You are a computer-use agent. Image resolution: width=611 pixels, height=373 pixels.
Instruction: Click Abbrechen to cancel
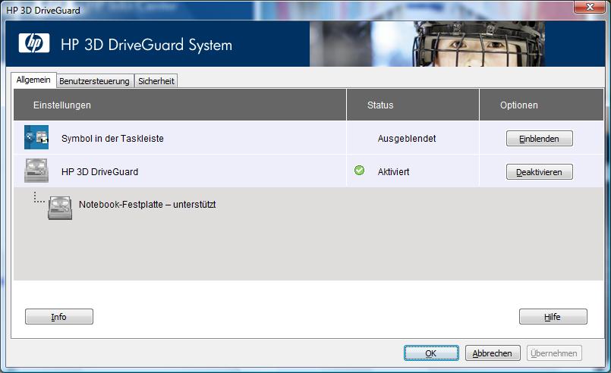point(493,353)
